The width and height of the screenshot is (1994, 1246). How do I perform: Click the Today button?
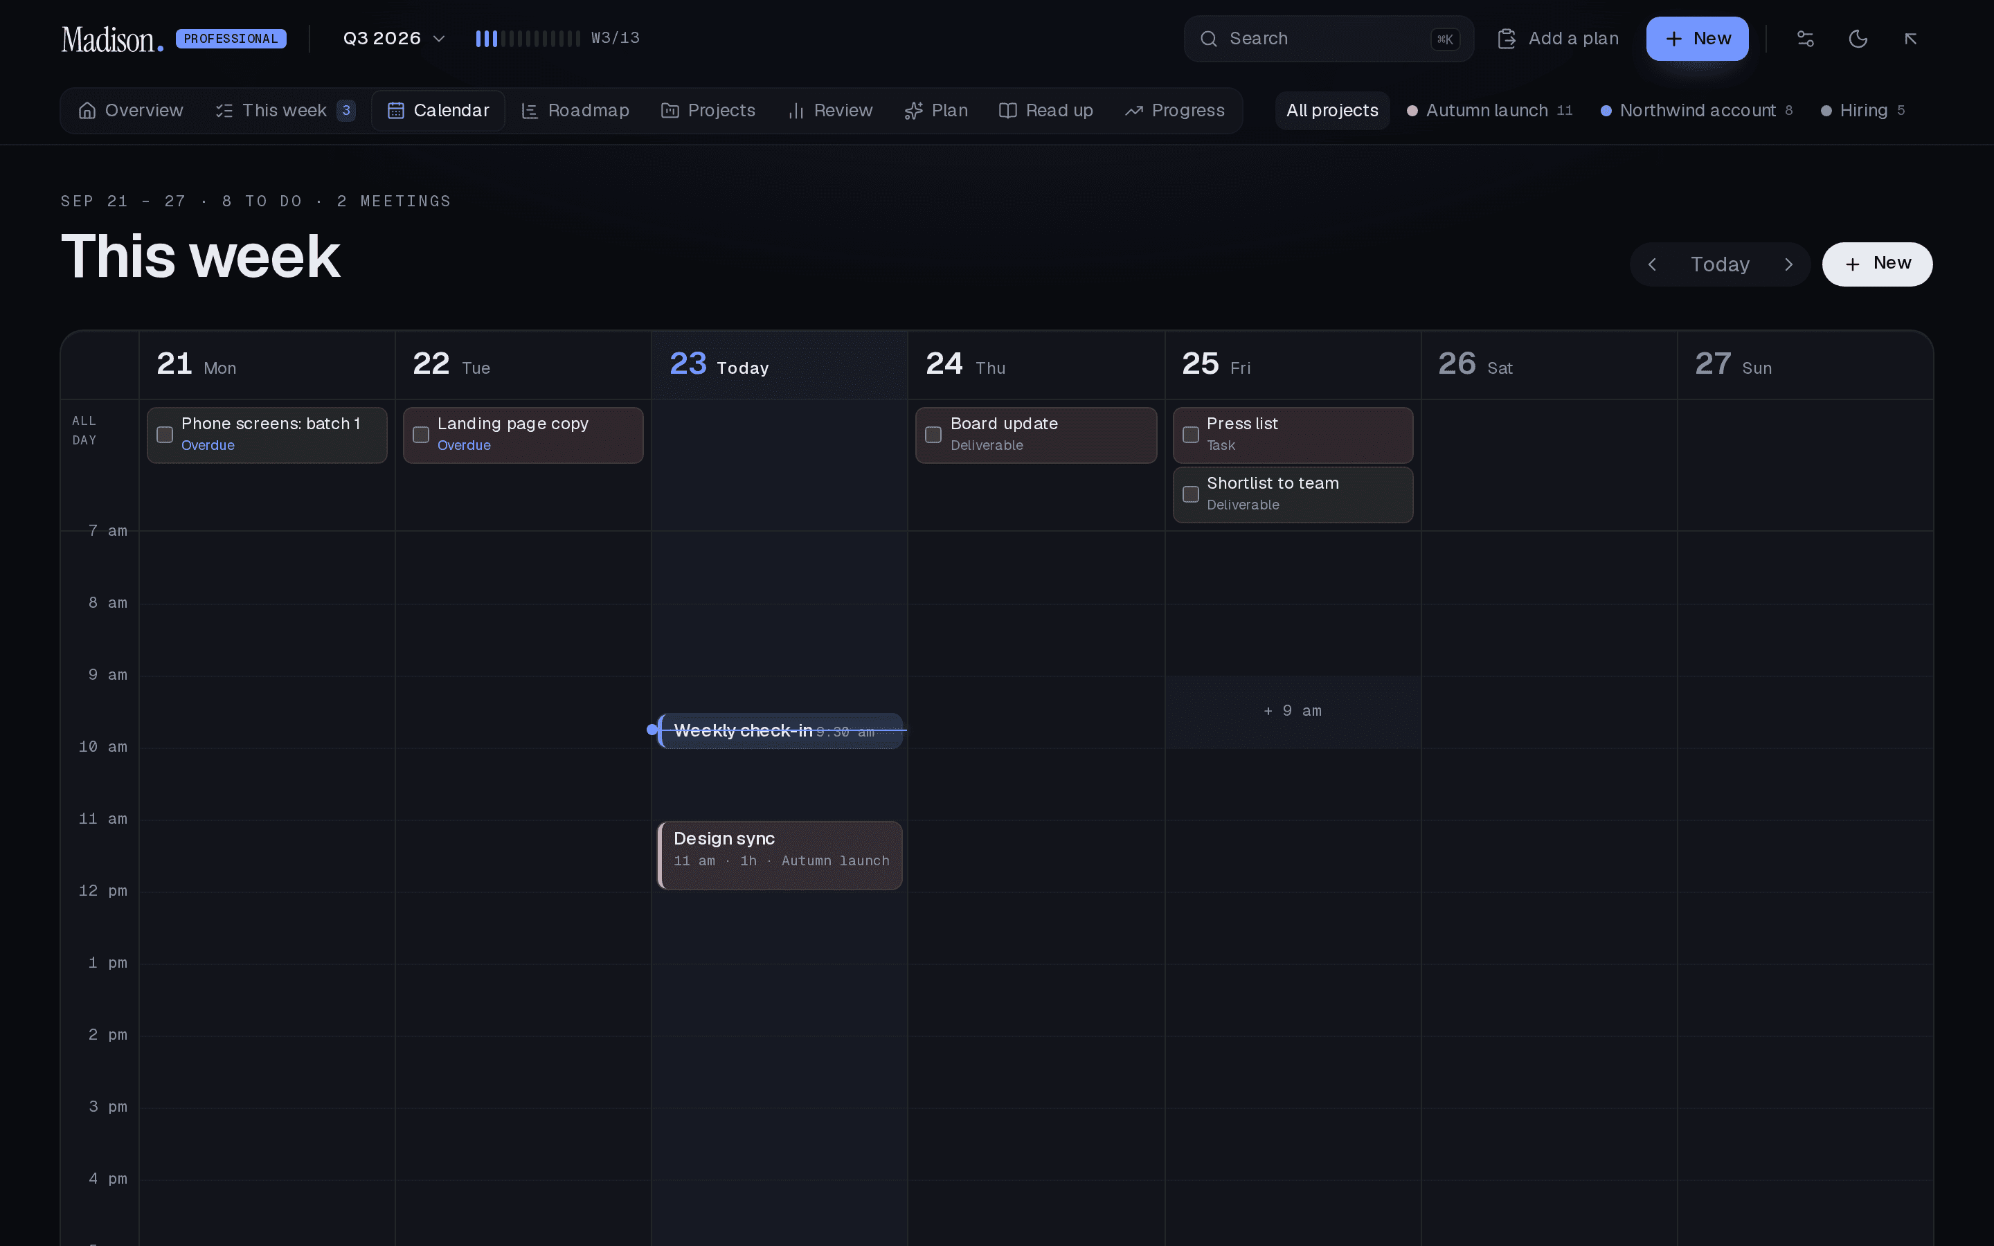coord(1721,264)
